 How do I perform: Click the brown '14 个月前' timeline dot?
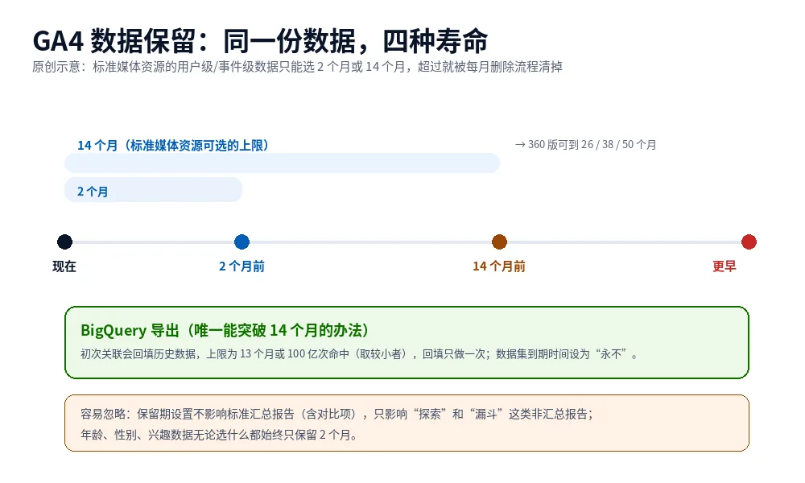[x=500, y=242]
